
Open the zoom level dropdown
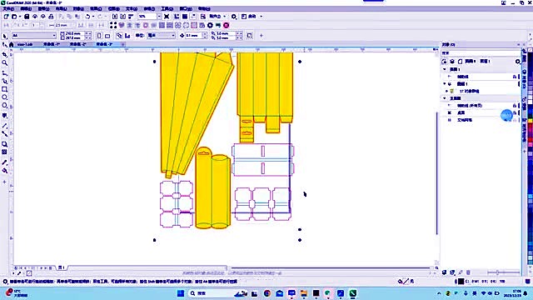pos(159,17)
